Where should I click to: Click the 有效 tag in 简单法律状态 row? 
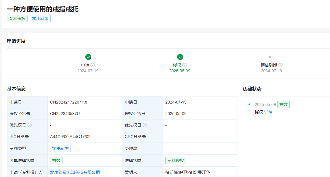[x=56, y=160]
